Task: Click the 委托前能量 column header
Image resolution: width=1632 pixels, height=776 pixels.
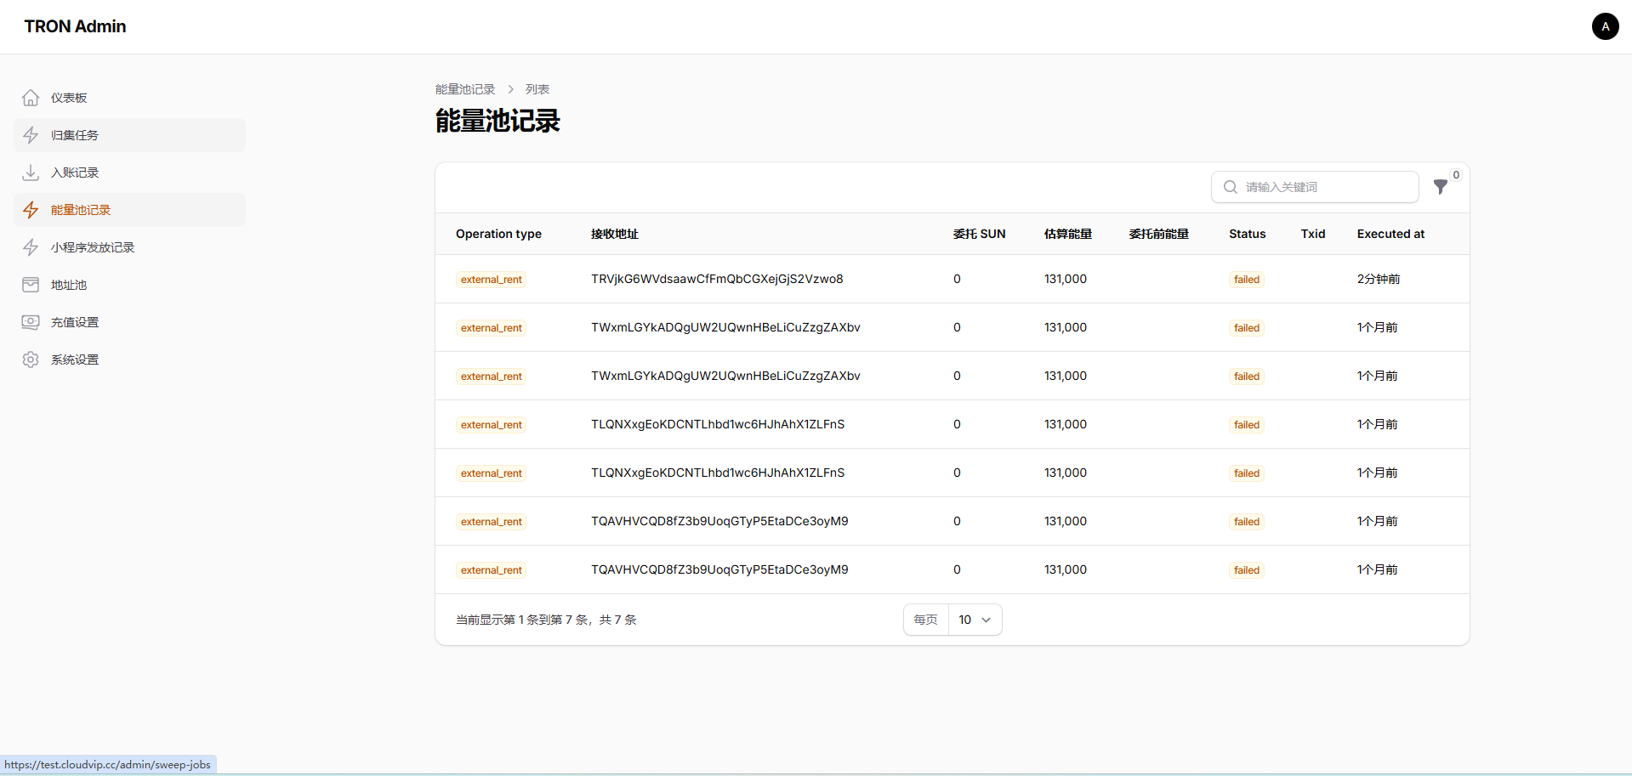Action: 1158,234
